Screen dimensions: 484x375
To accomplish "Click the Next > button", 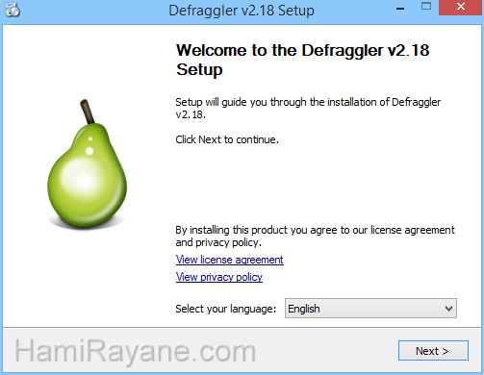I will 433,351.
